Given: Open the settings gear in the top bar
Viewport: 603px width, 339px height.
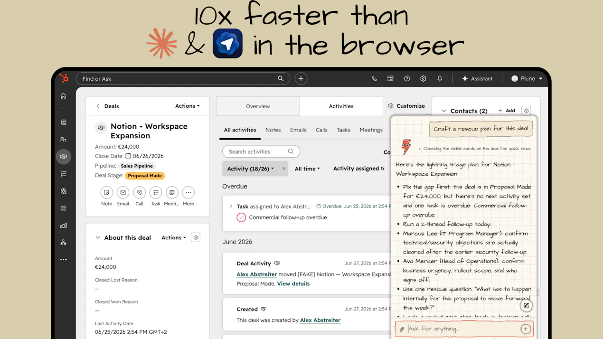Looking at the screenshot, I should coord(423,79).
